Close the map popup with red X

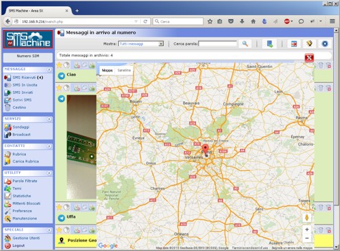coord(309,58)
